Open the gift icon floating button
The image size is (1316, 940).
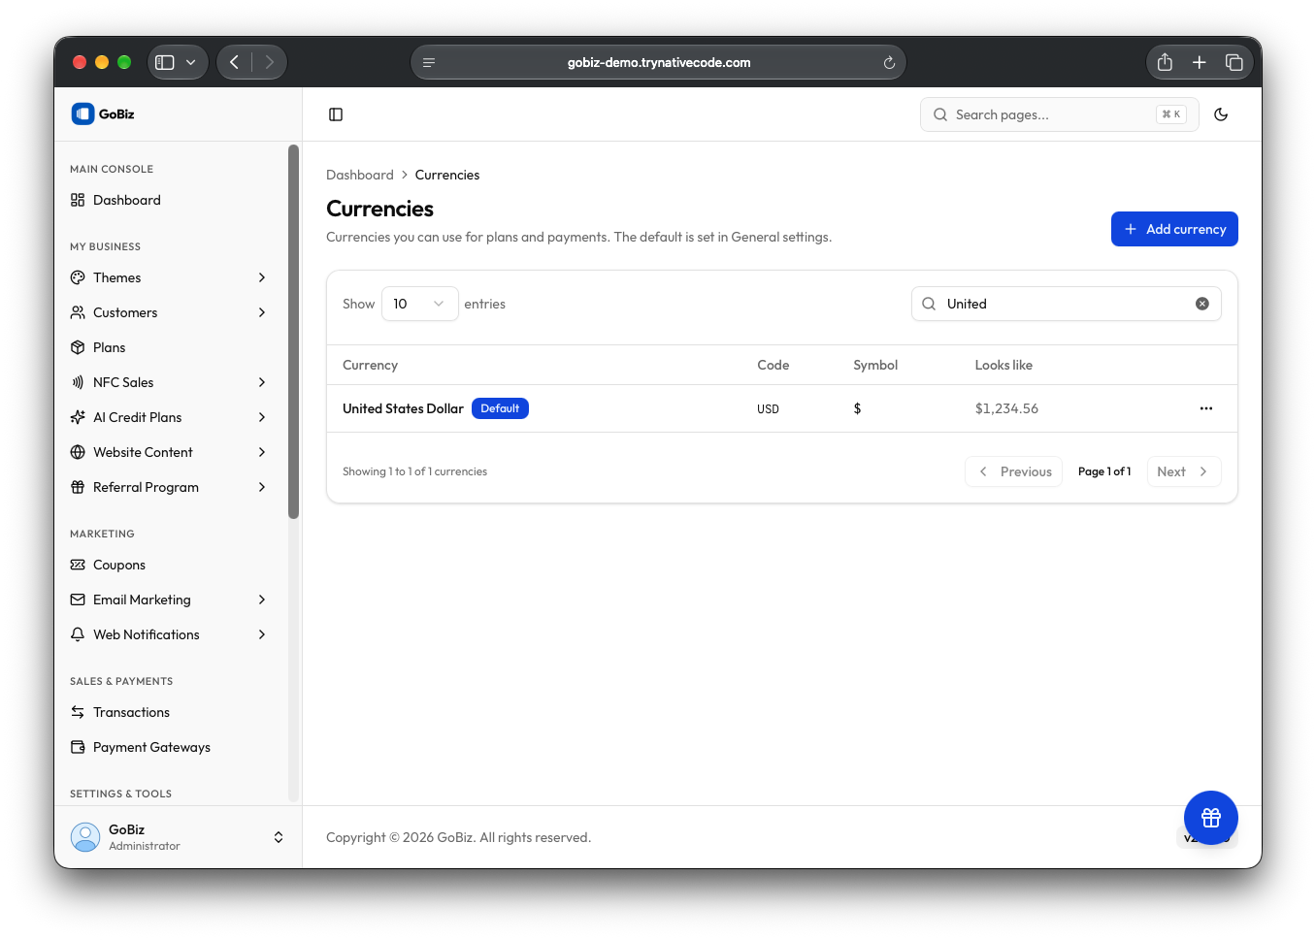coord(1210,818)
